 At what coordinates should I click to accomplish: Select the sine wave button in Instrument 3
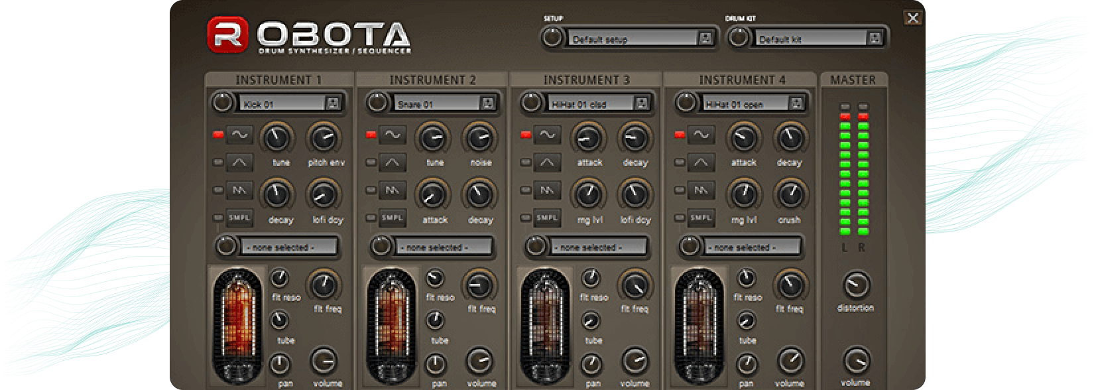point(546,135)
